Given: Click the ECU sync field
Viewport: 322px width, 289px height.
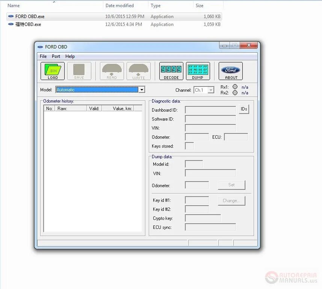Looking at the screenshot, I should (210, 227).
